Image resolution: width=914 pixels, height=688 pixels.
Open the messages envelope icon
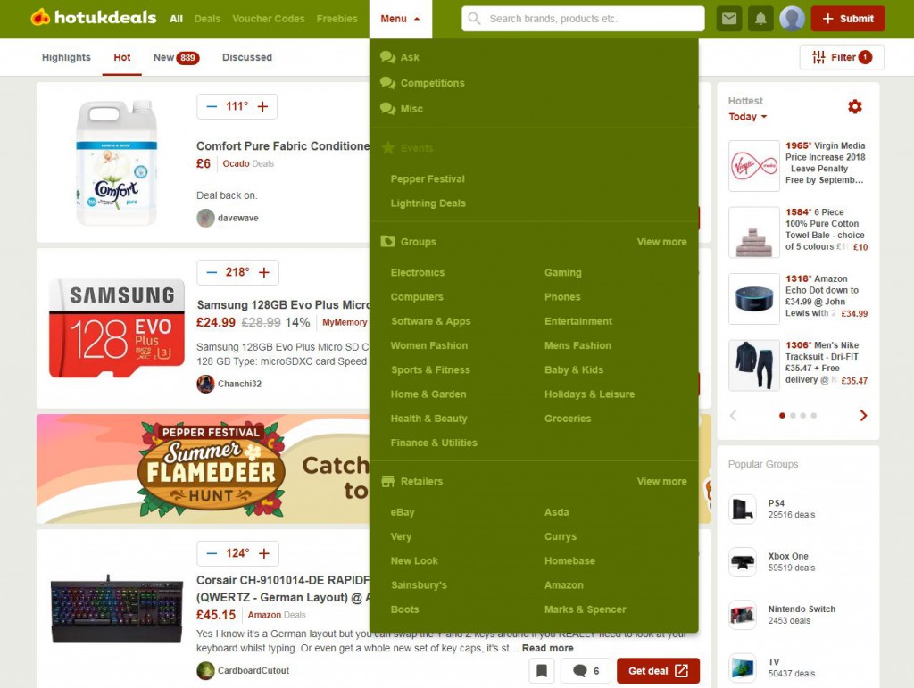pyautogui.click(x=728, y=19)
